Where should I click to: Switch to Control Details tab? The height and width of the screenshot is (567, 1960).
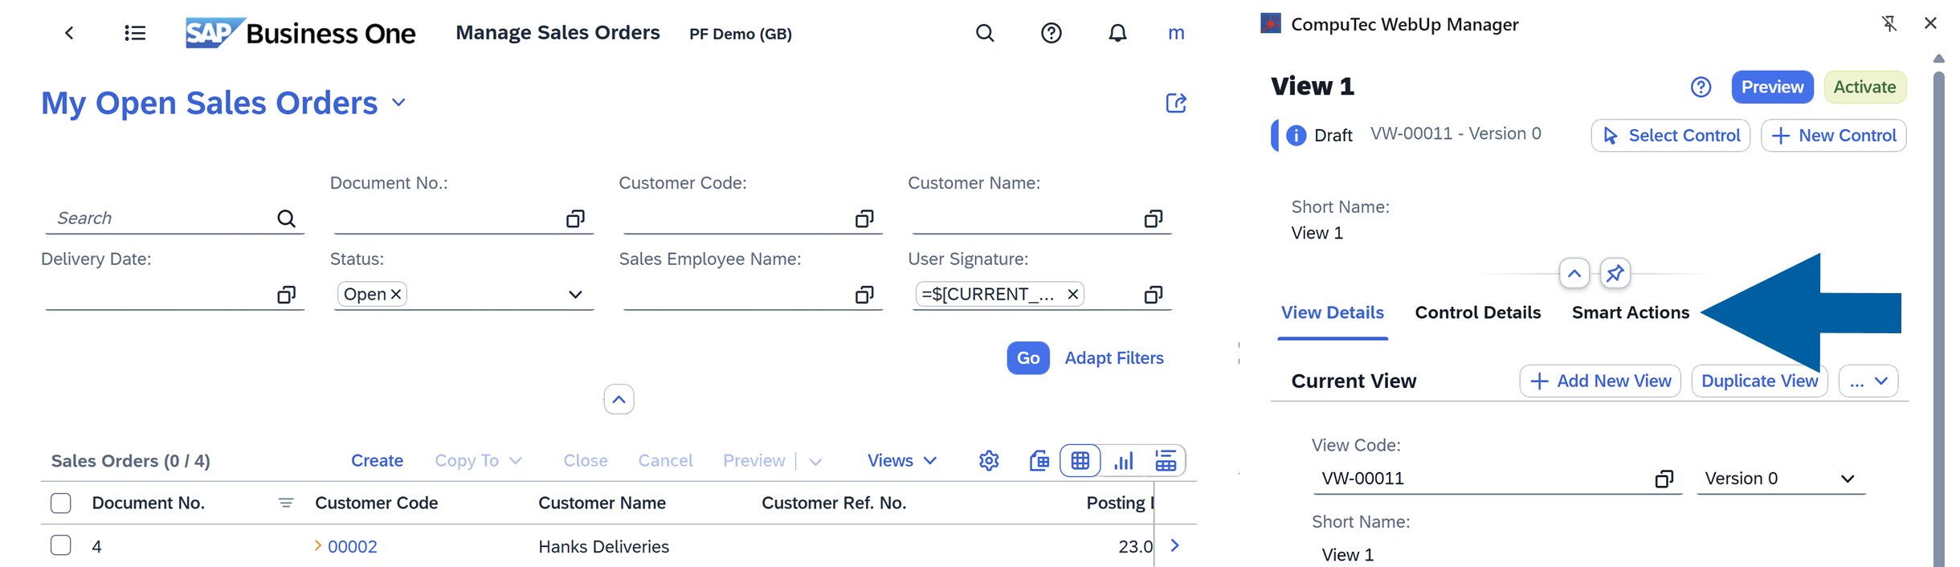[1477, 312]
